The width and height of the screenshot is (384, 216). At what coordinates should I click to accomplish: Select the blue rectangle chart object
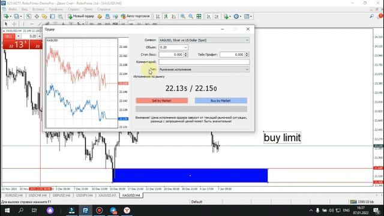click(x=190, y=176)
